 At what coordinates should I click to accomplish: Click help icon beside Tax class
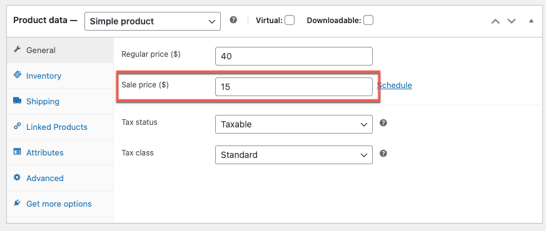(383, 154)
